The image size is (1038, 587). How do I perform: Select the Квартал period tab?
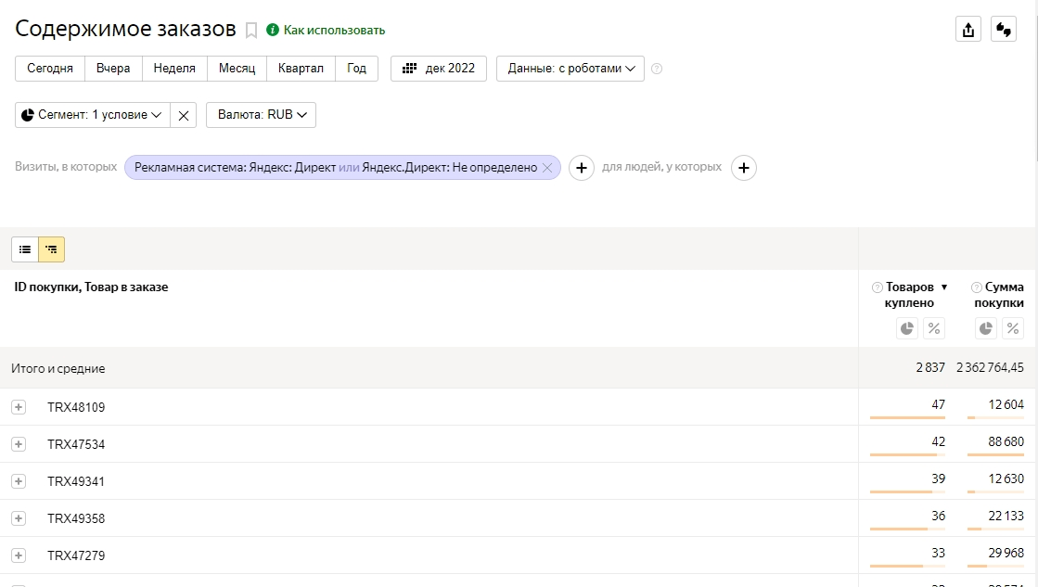click(x=301, y=69)
